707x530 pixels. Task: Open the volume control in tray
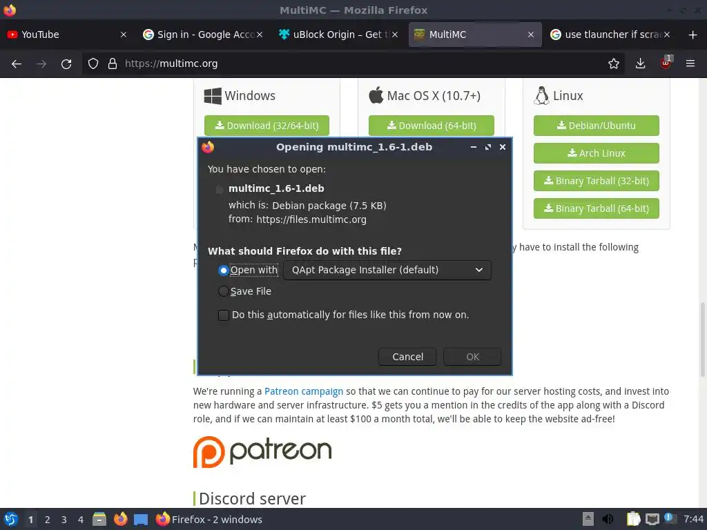coord(608,519)
